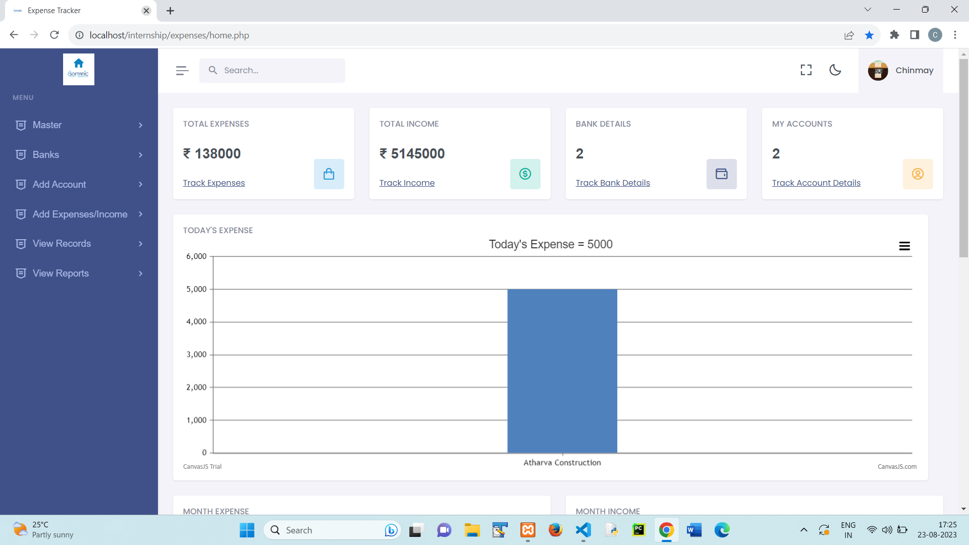Bookmark star icon in address bar
Screen dimensions: 969x545
coord(869,35)
